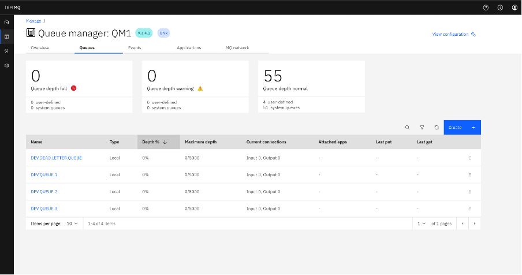
Task: Click the search icon above the queue table
Action: (x=407, y=127)
